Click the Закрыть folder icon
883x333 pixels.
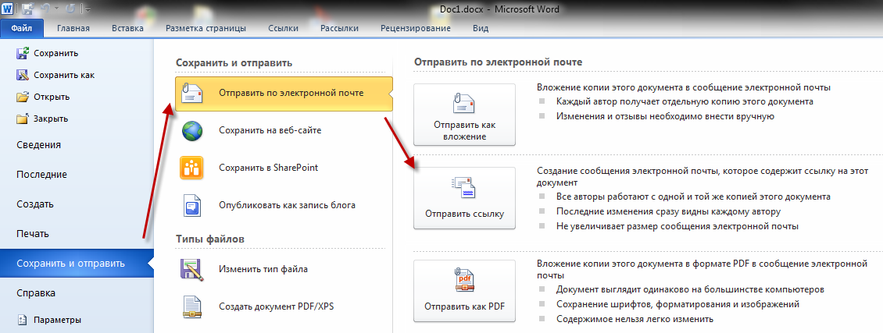pos(23,119)
